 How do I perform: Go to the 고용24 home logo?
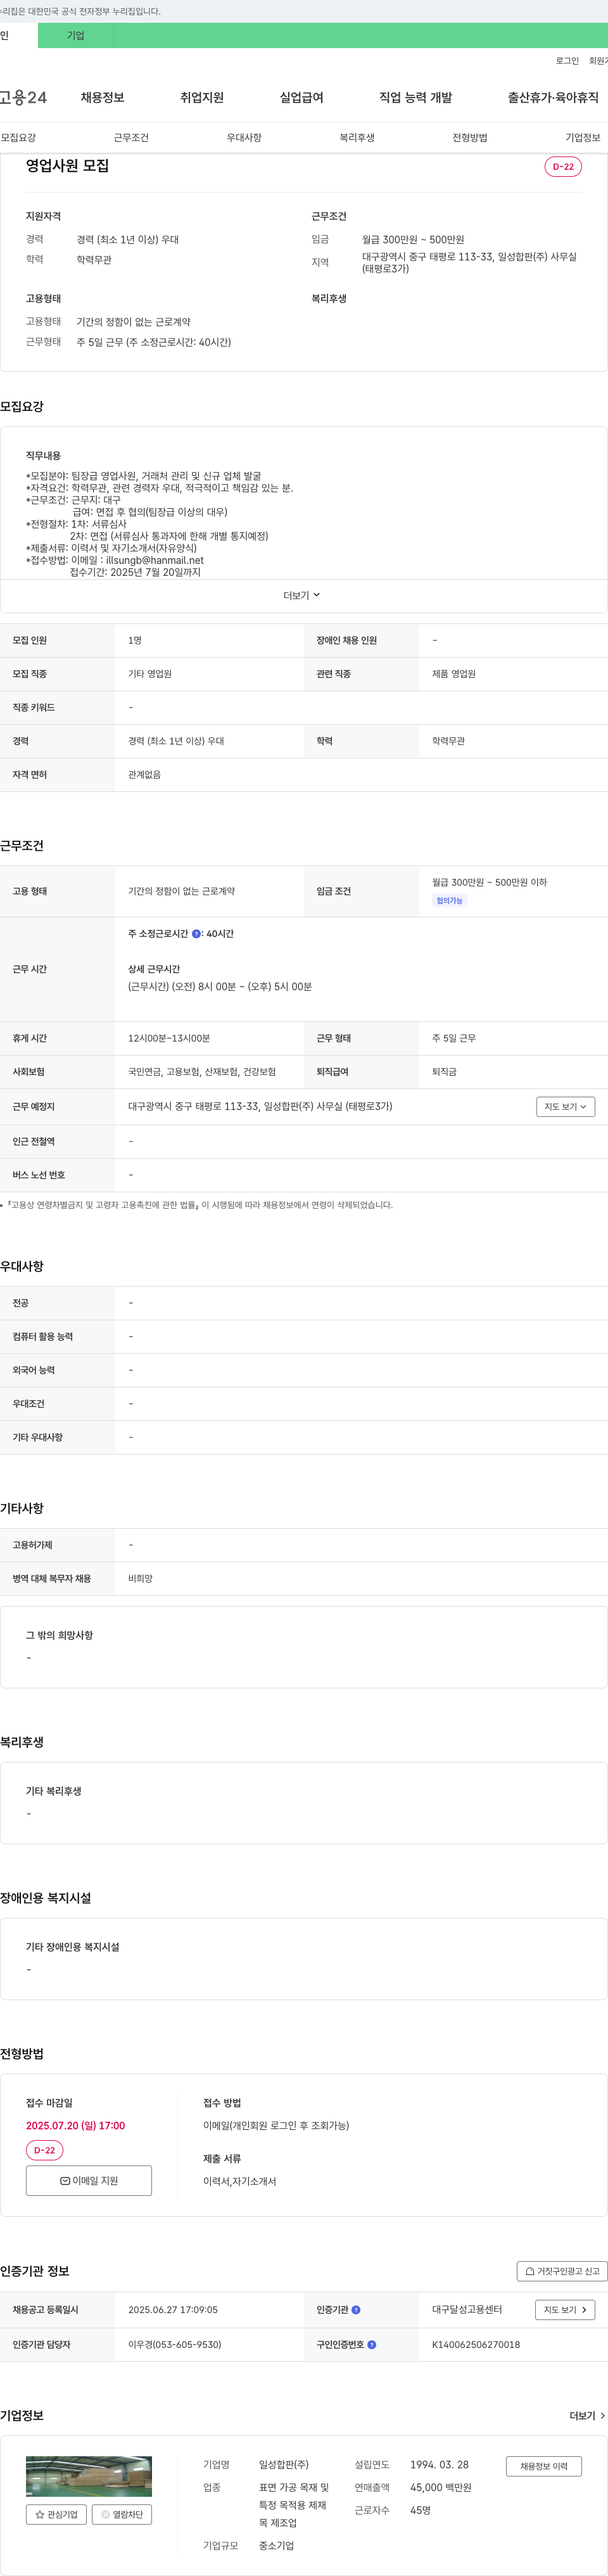(x=23, y=97)
